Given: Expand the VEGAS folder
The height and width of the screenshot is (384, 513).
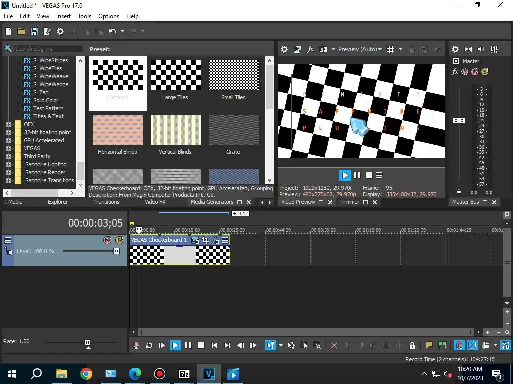Looking at the screenshot, I should click(8, 148).
